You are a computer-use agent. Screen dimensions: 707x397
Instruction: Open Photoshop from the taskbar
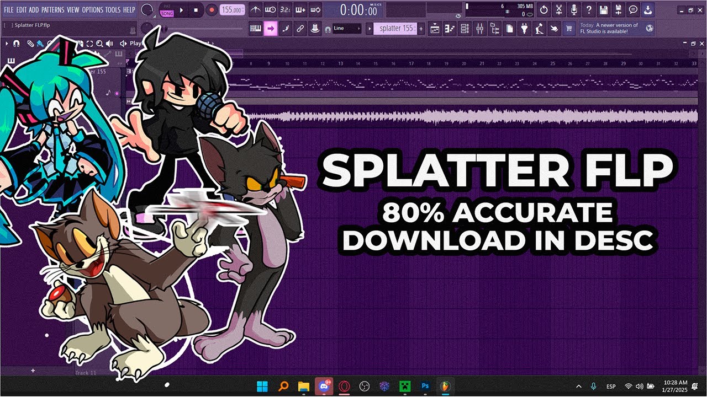pos(425,386)
